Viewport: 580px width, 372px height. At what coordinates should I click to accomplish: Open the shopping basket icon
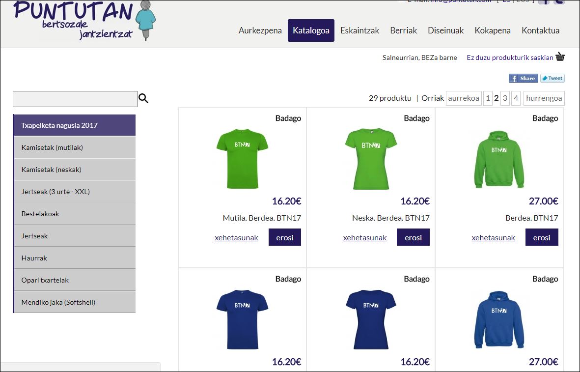click(560, 57)
